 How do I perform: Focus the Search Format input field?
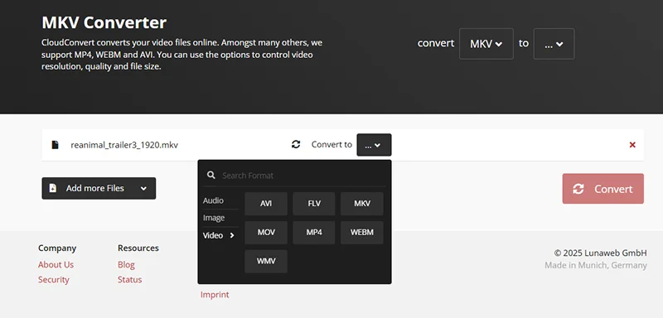(x=302, y=176)
